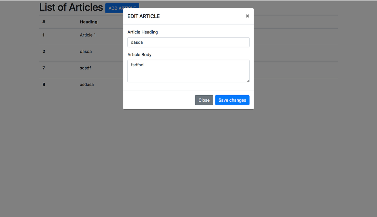Click the row for article 'asdasa'
Screen dimensions: 377x217
point(86,84)
